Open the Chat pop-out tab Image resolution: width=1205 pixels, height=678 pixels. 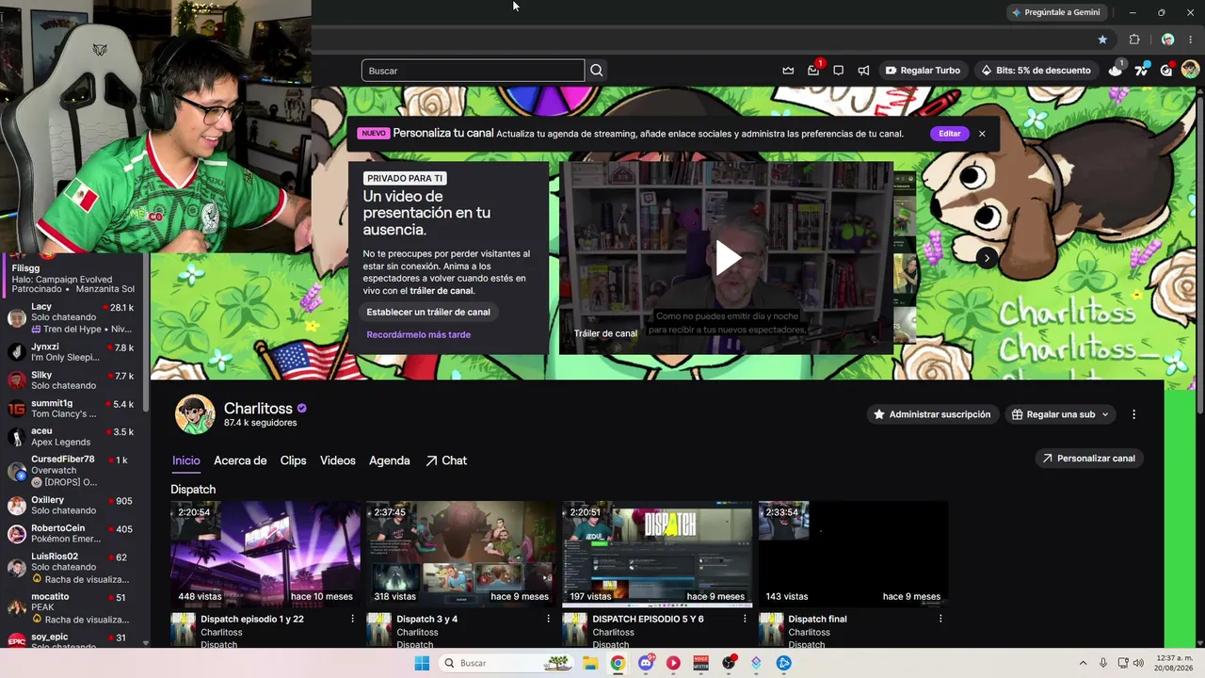(446, 460)
